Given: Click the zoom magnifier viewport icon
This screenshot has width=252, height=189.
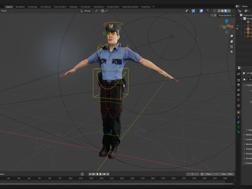Looking at the screenshot, I should [232, 36].
